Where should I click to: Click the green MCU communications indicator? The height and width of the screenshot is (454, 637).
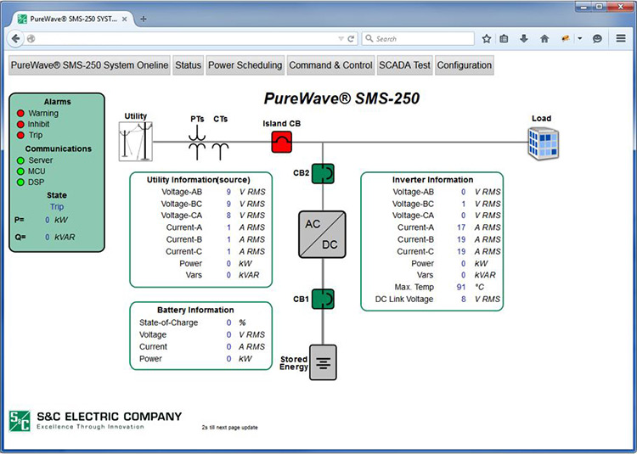pyautogui.click(x=20, y=171)
